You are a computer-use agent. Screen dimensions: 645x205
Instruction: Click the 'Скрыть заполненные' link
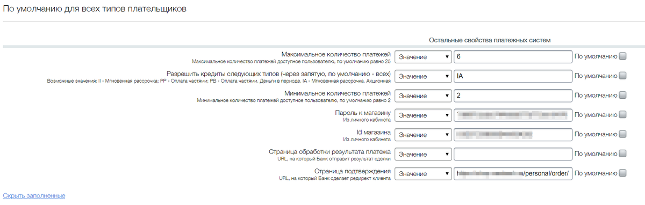(x=34, y=195)
